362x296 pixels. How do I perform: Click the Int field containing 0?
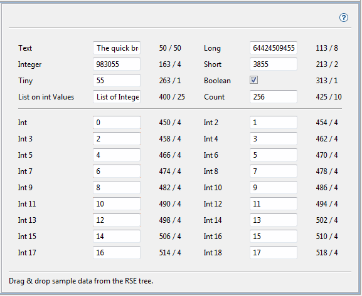tap(117, 122)
